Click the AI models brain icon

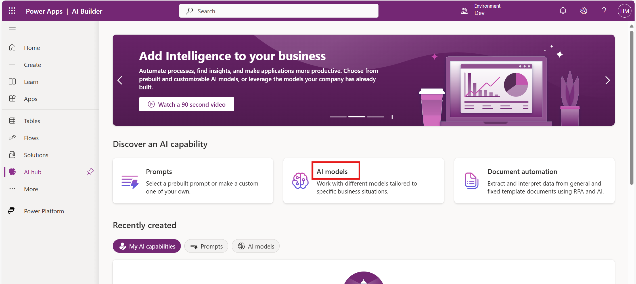(300, 181)
